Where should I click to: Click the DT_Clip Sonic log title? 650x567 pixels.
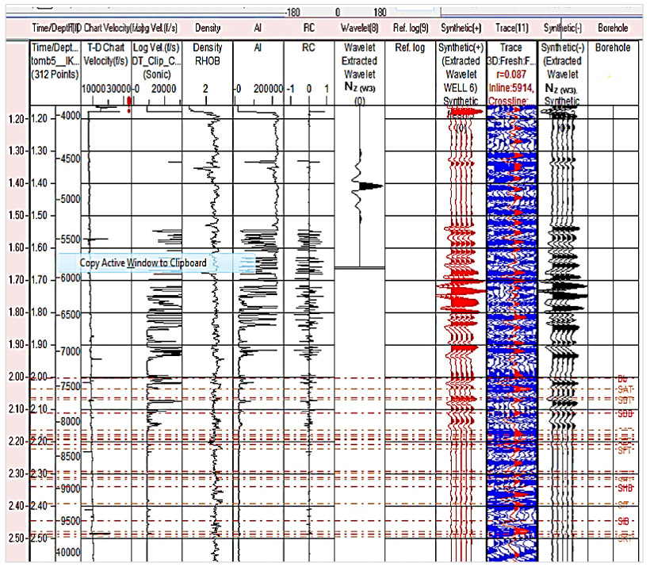(x=156, y=61)
